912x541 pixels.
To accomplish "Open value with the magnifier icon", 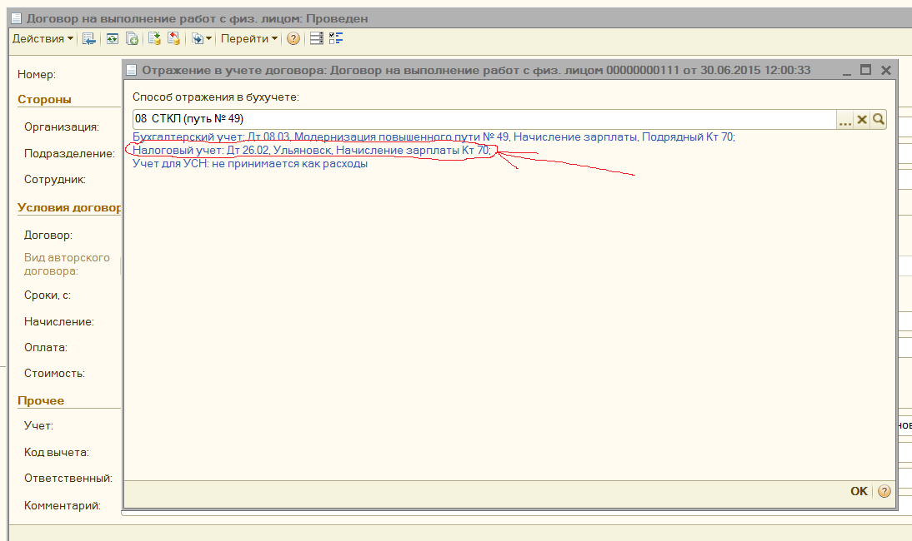I will tap(878, 120).
